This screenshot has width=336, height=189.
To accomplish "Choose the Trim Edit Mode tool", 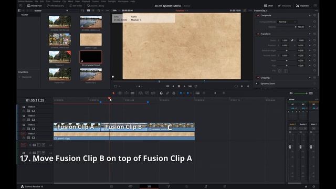I will point(120,93).
